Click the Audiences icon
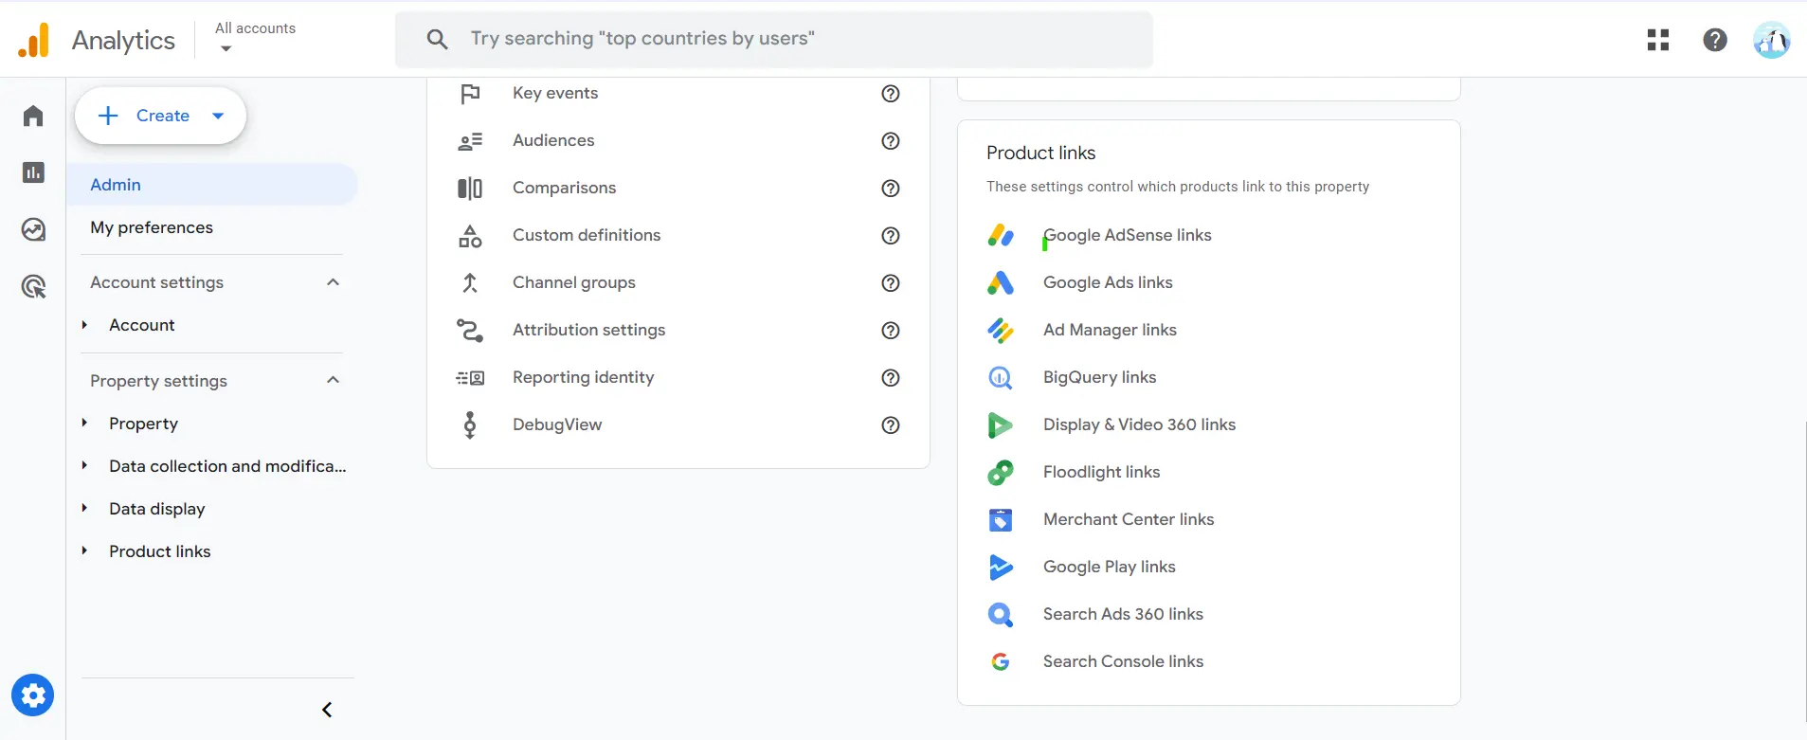 coord(470,140)
